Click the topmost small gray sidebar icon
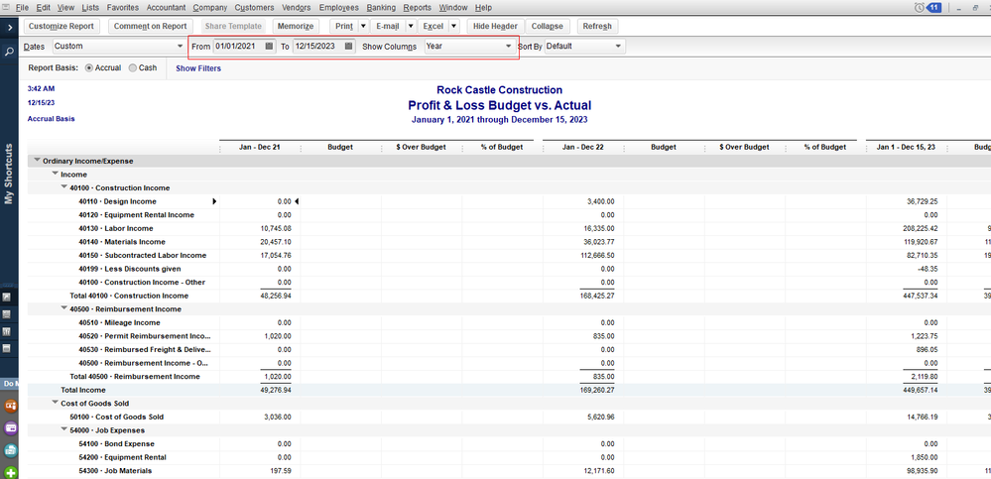This screenshot has width=991, height=479. pos(7,297)
